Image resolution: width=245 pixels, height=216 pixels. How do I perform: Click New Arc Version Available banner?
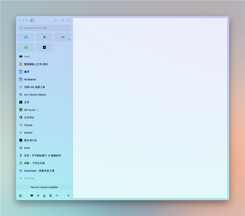[x=44, y=187]
